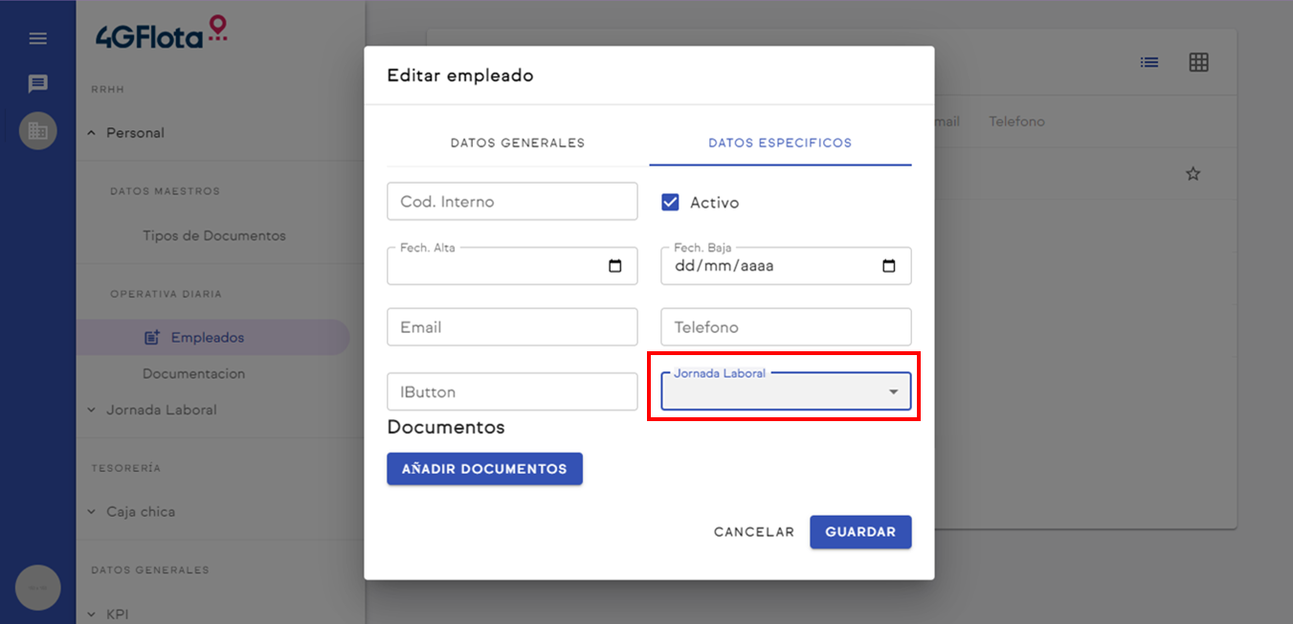Viewport: 1293px width, 624px height.
Task: Open Fech. Alta calendar picker icon
Action: pos(614,266)
